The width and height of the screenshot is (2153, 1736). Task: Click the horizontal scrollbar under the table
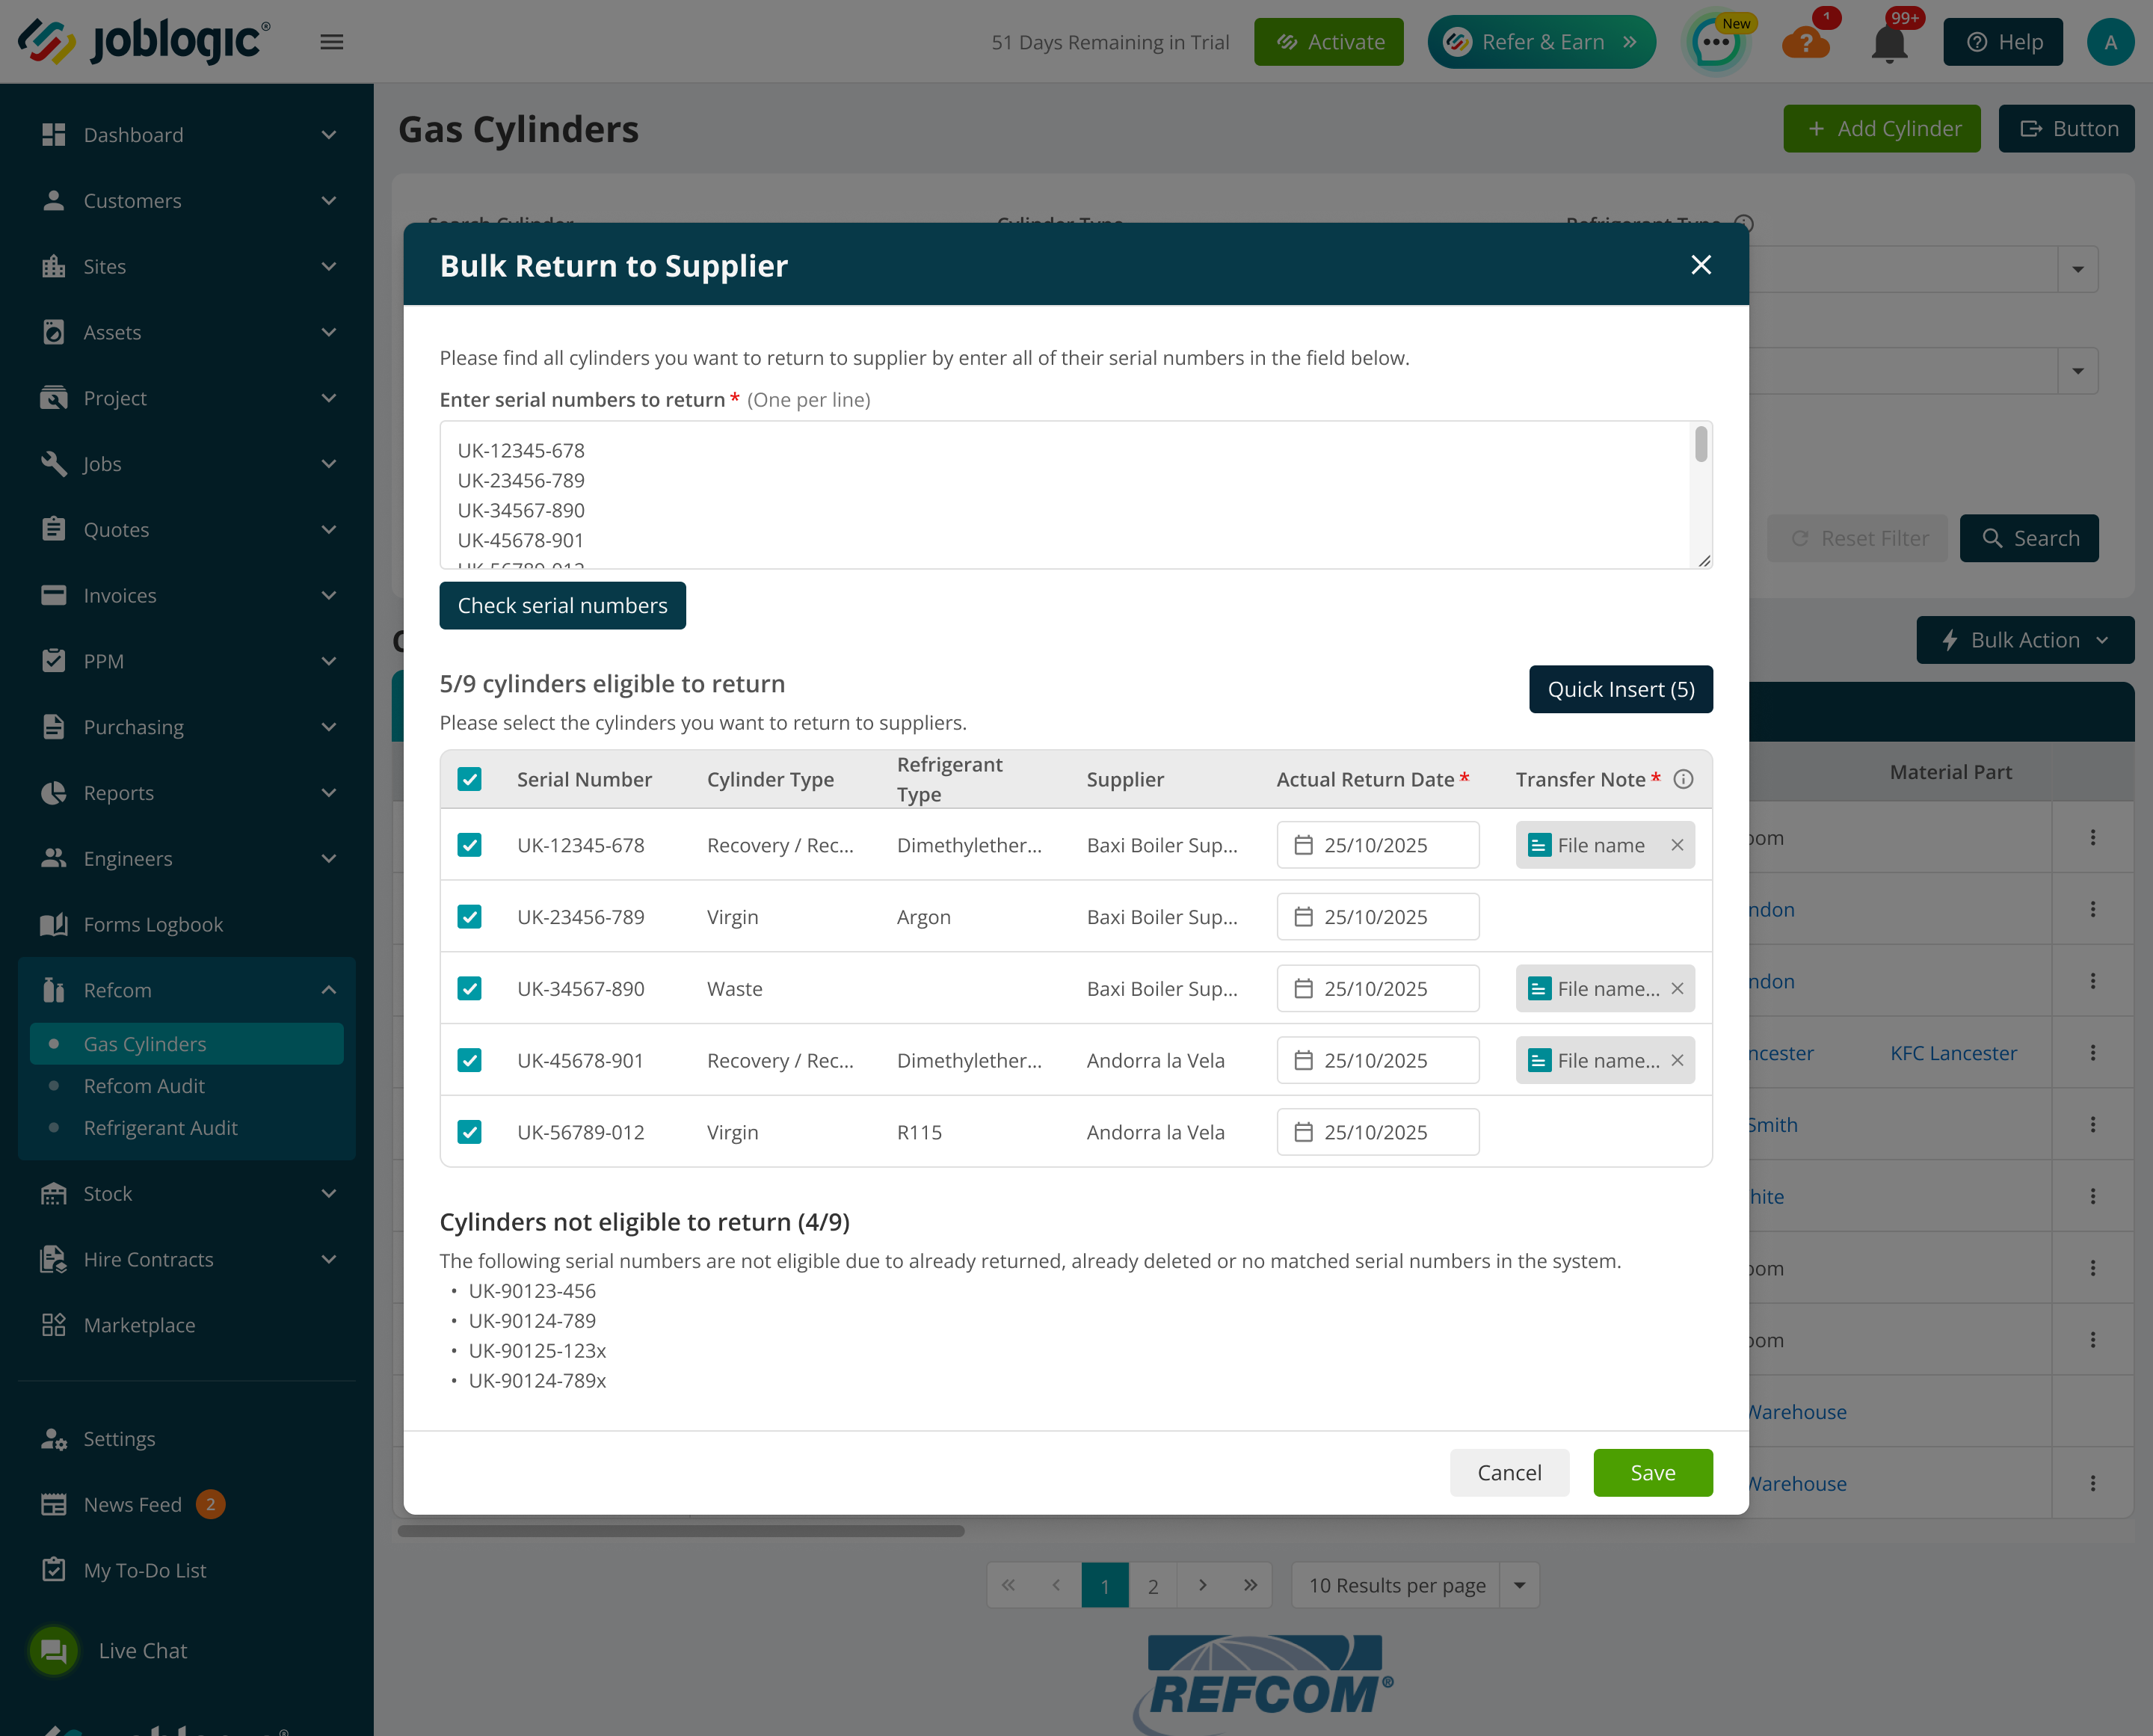click(681, 1531)
